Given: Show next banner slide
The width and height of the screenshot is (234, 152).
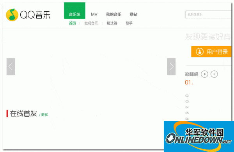Looking at the screenshot, I should pyautogui.click(x=171, y=66).
